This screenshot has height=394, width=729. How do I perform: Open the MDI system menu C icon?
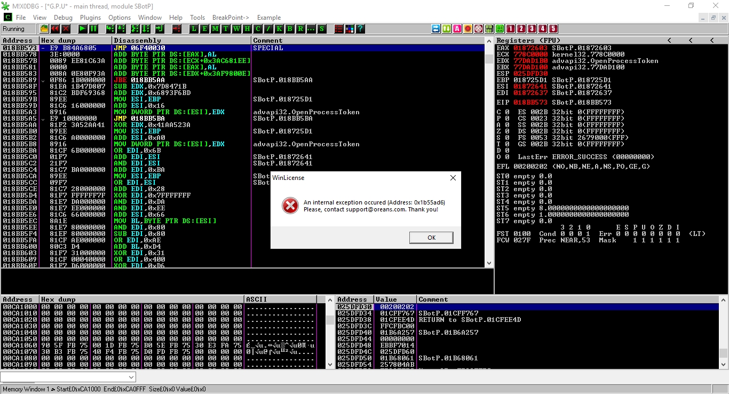point(7,18)
